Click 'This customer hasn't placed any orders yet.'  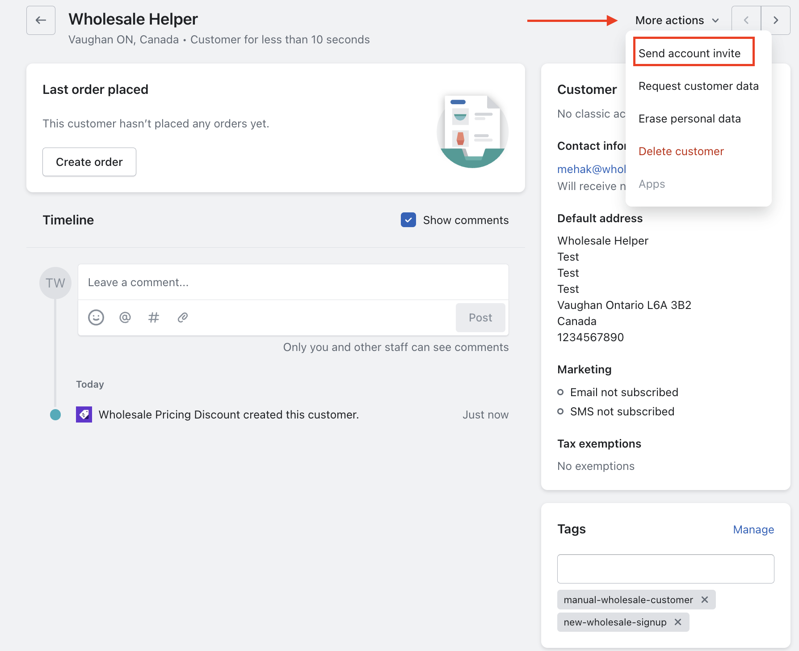156,123
